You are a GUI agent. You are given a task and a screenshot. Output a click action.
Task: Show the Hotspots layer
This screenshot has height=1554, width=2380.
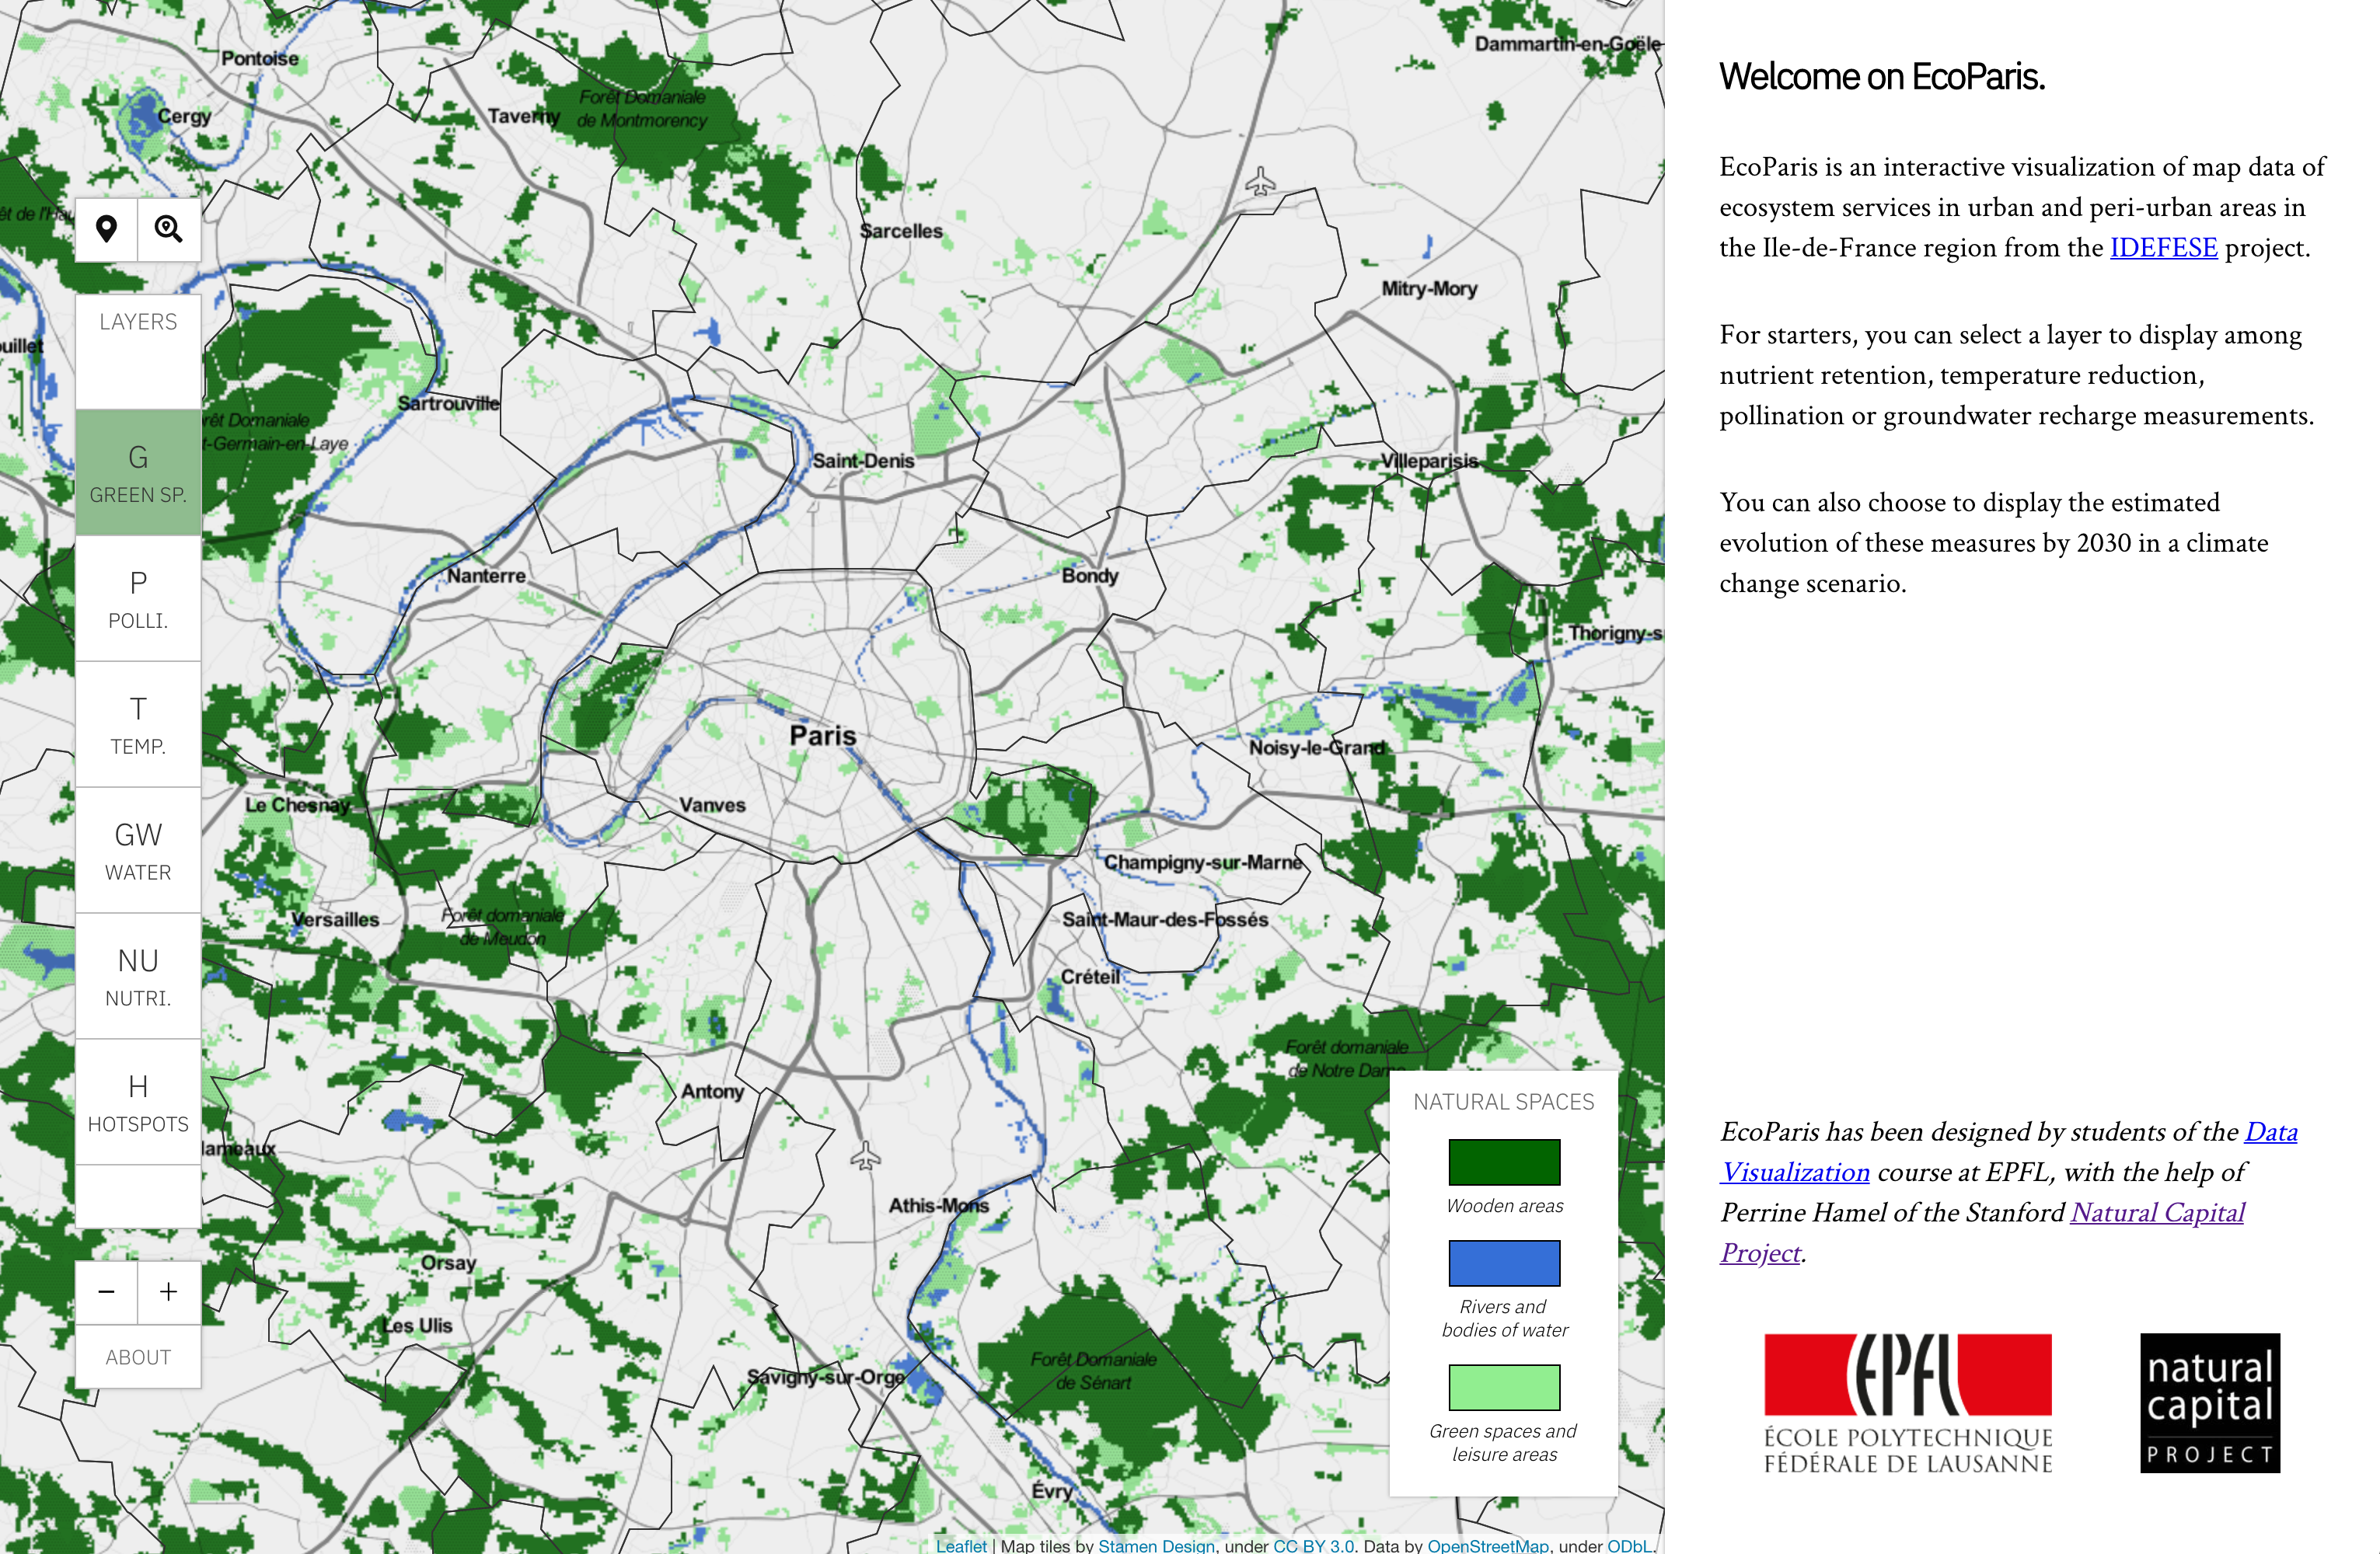pos(138,1103)
